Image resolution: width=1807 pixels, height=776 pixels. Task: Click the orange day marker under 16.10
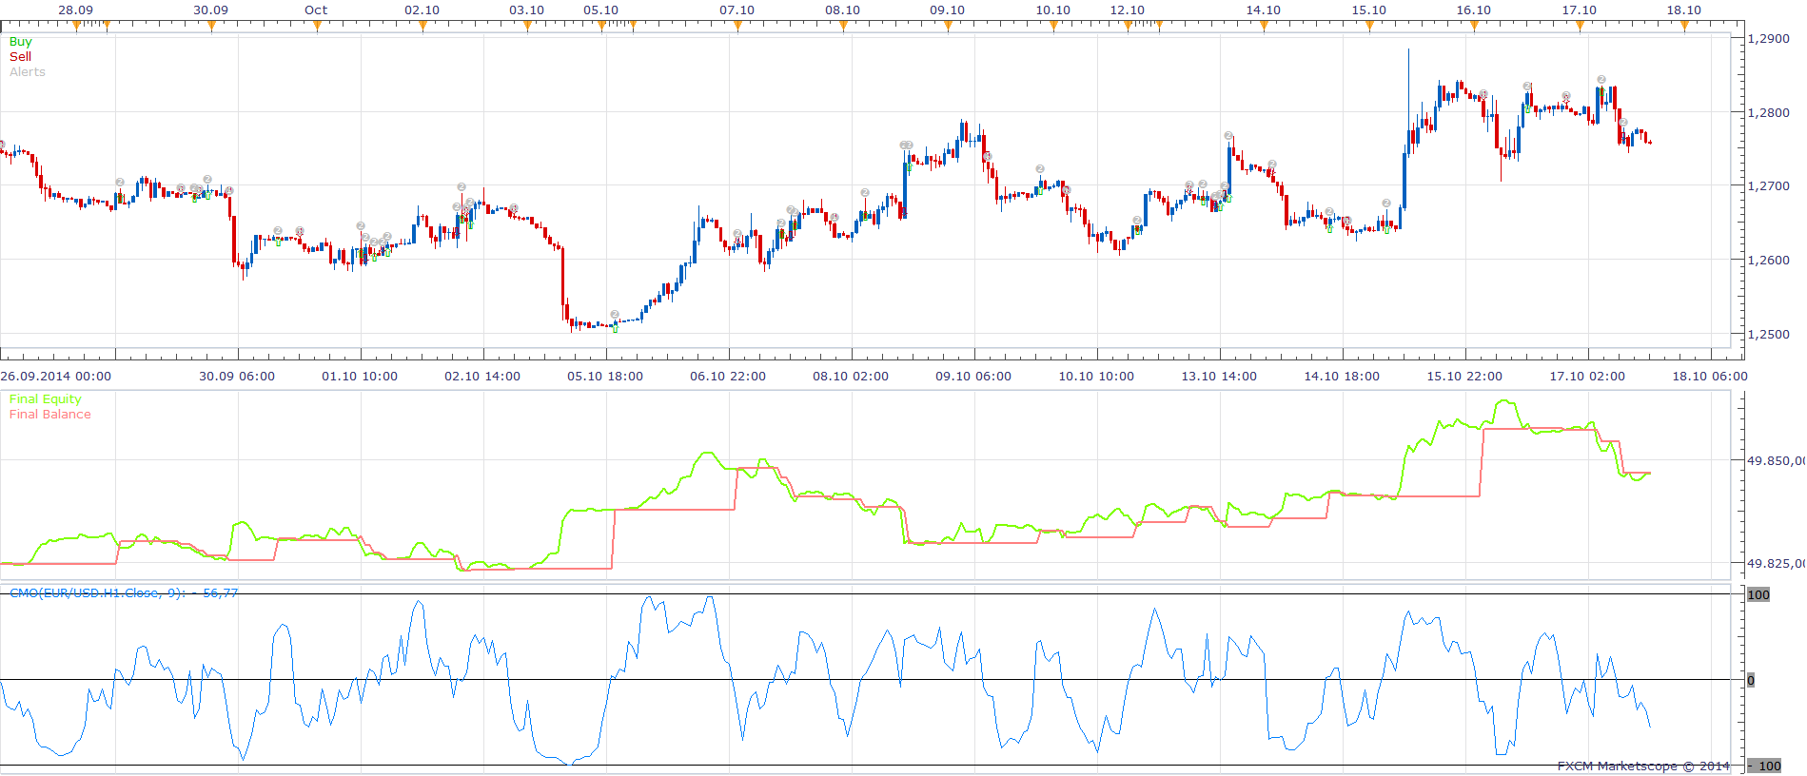point(1474,27)
